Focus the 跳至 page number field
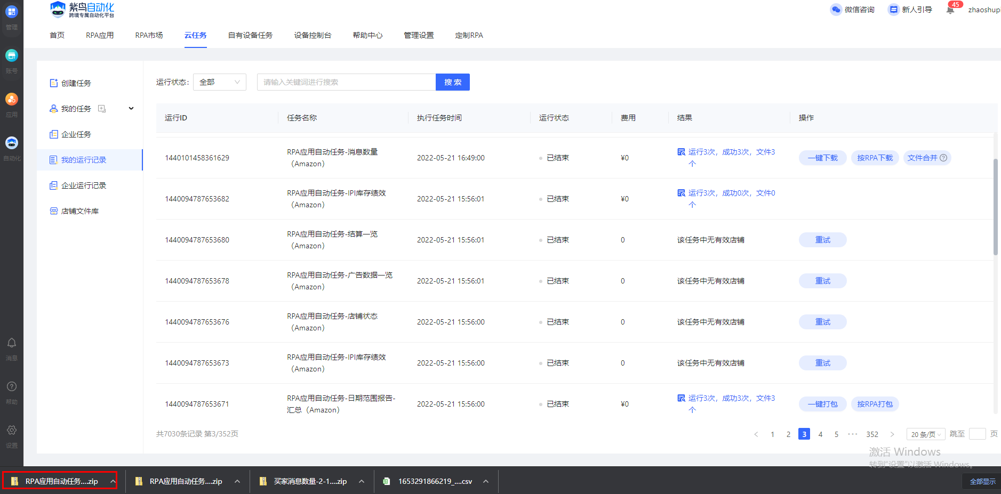 (x=977, y=434)
